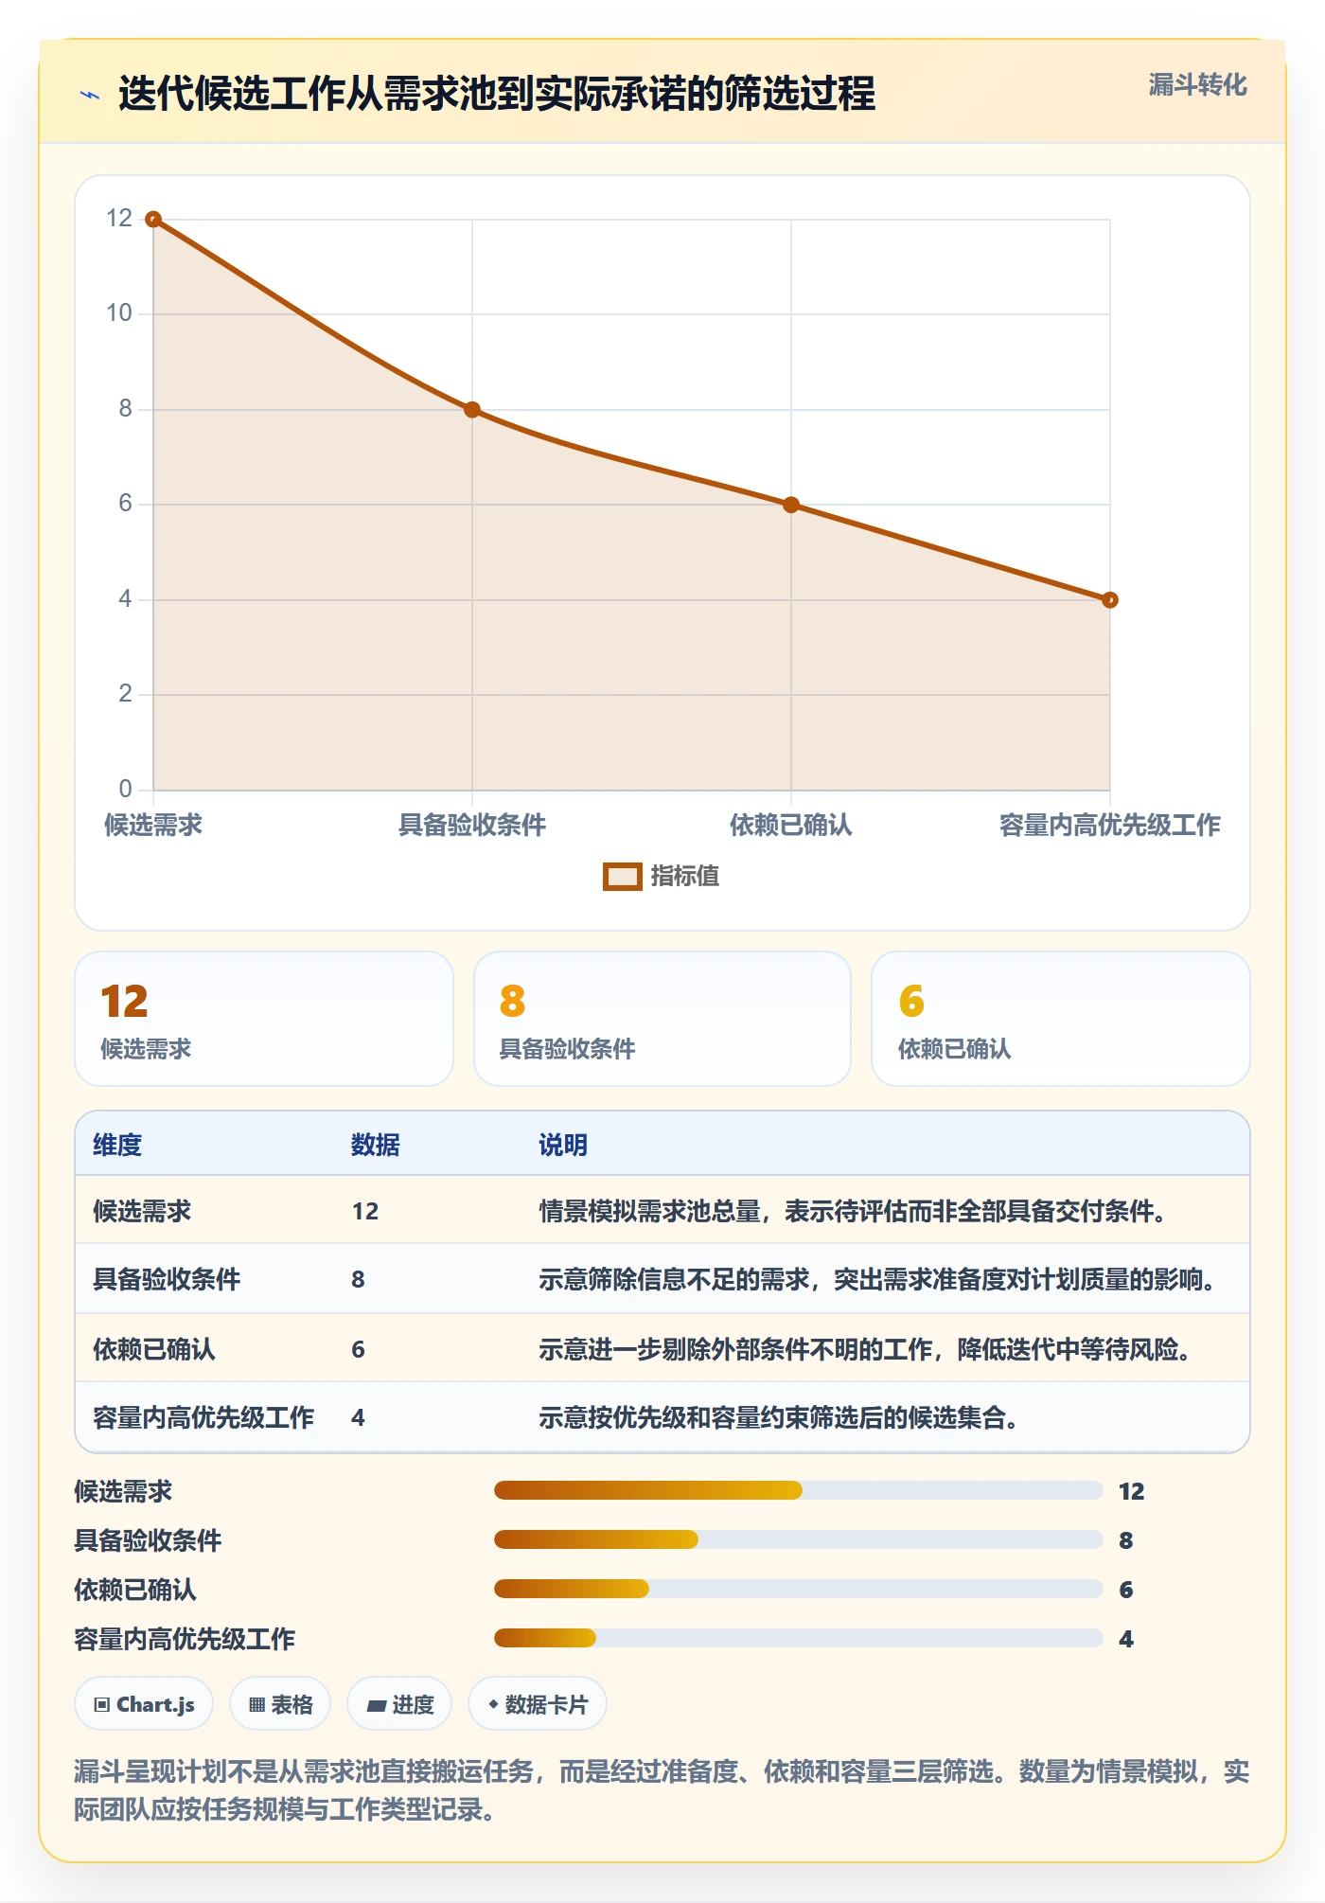The width and height of the screenshot is (1325, 1903).
Task: Click the 说明 table column header
Action: tap(563, 1145)
